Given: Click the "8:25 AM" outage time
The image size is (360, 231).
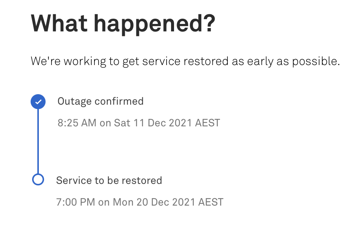Looking at the screenshot, I should pos(77,123).
